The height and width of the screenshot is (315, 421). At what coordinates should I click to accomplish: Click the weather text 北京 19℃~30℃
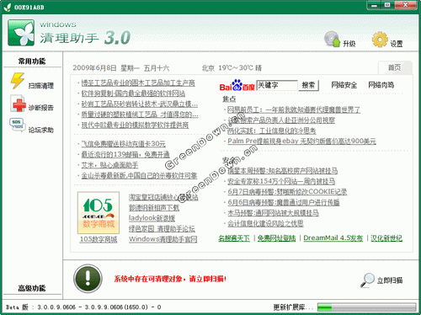tap(232, 68)
